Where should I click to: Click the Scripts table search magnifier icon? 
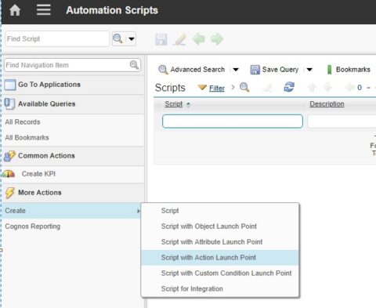tap(244, 87)
